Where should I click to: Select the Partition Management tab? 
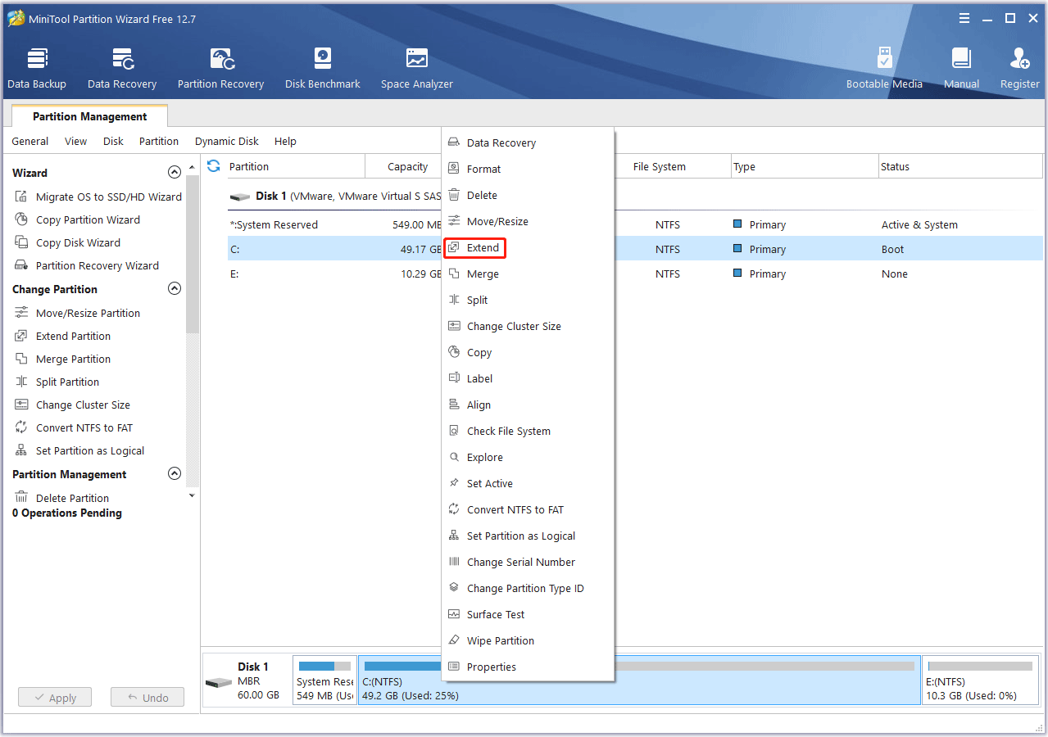click(89, 116)
